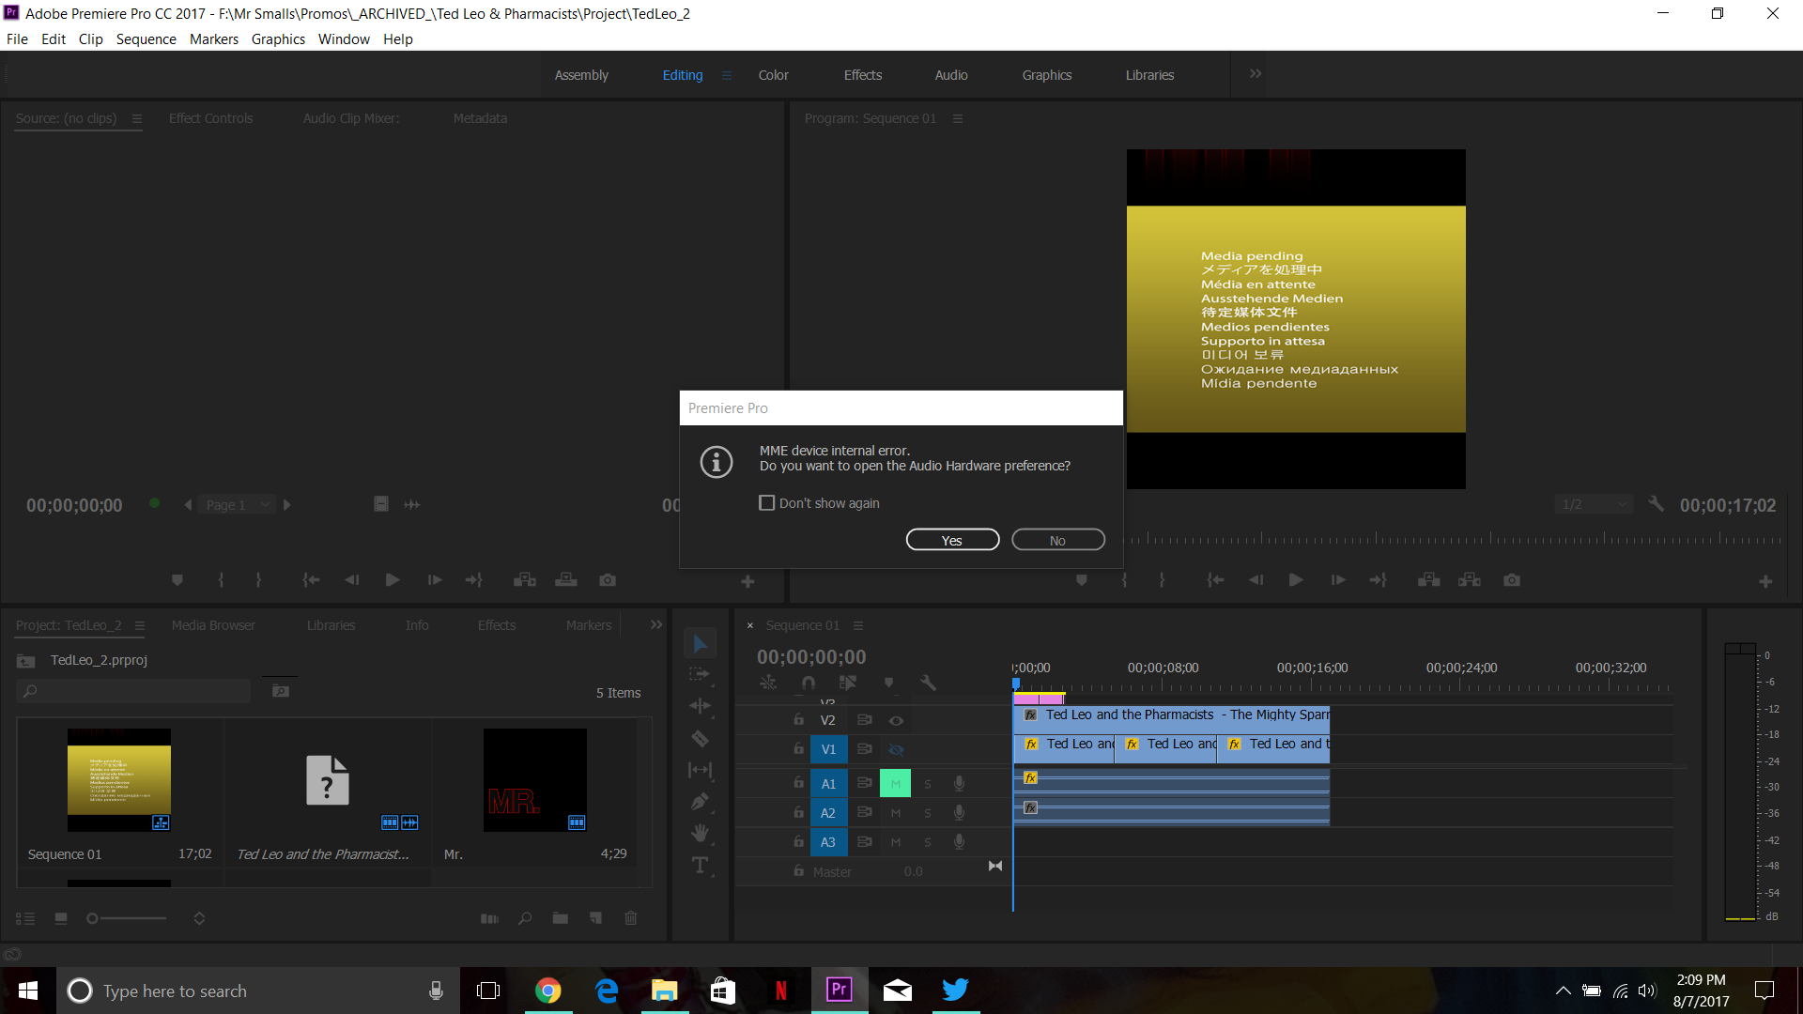Click Lift button in Program monitor
1803x1014 pixels.
[1428, 580]
